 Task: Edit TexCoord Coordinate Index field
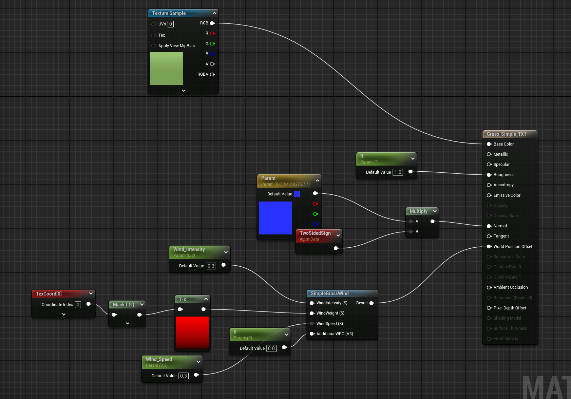point(78,305)
